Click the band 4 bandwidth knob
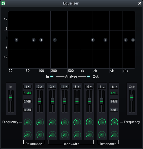The height and width of the screenshot is (149, 143). point(65,135)
